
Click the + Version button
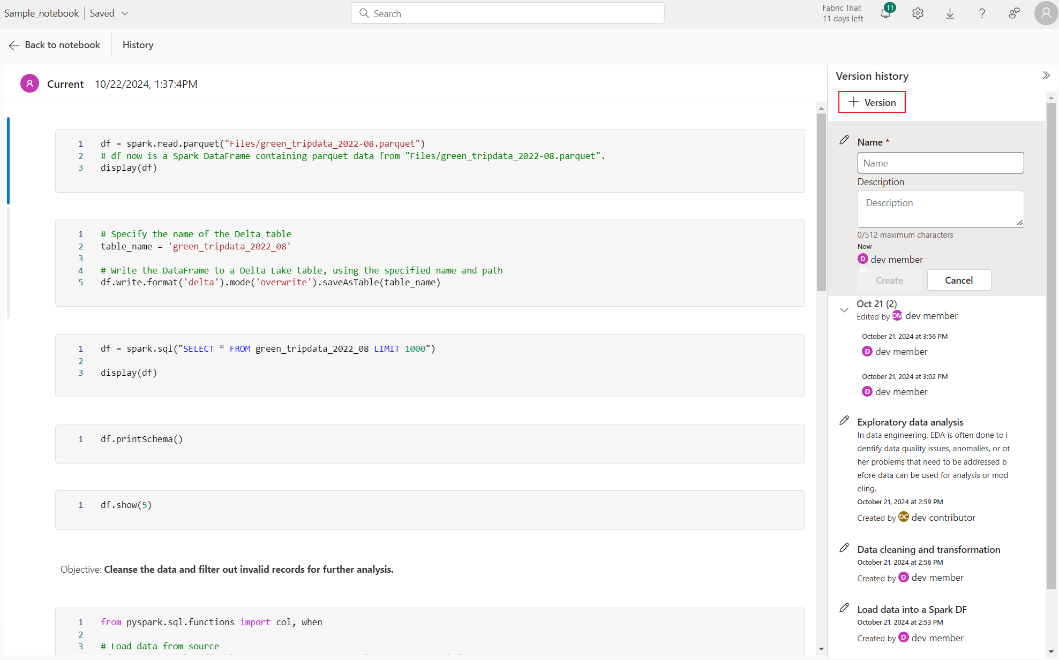click(872, 102)
